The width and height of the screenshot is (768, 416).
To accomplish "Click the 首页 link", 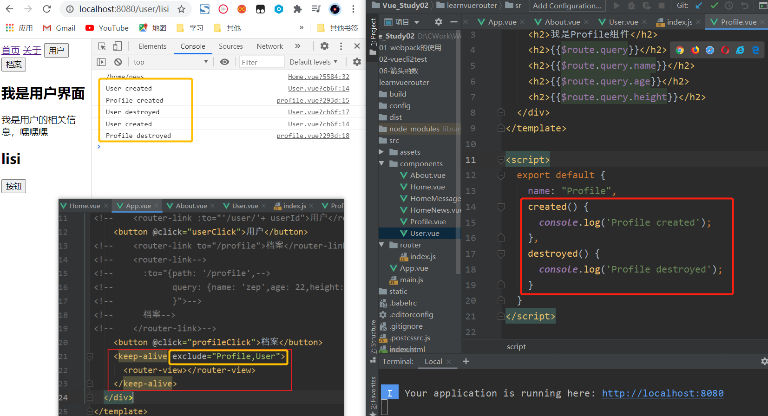I will coord(11,50).
